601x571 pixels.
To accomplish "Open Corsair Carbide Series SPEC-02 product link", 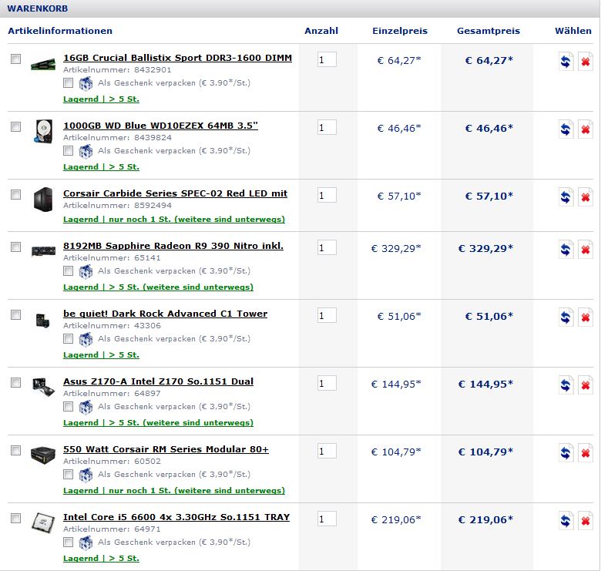I will click(x=175, y=193).
